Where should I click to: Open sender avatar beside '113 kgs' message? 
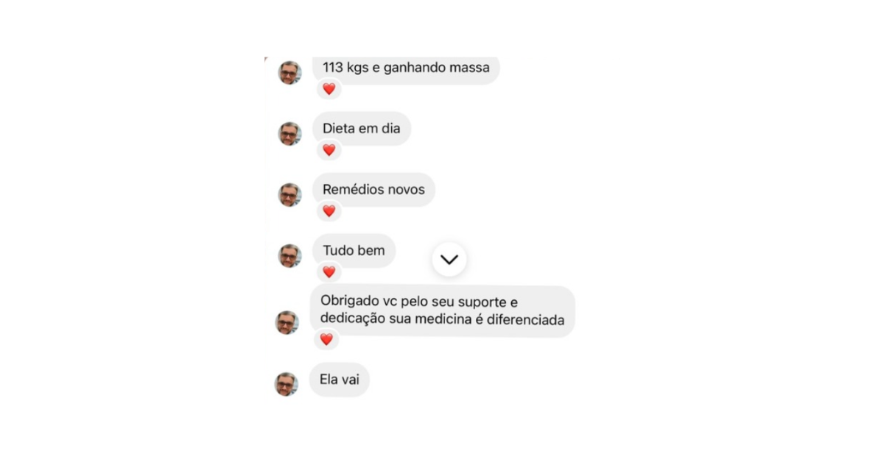(x=290, y=72)
